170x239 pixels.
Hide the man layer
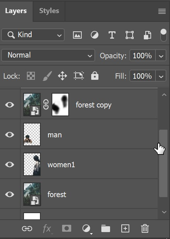(9, 134)
